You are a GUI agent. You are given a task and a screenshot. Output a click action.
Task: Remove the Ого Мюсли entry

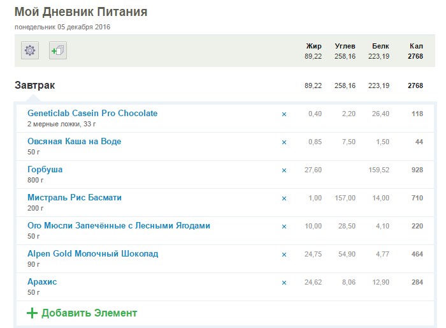pyautogui.click(x=284, y=227)
